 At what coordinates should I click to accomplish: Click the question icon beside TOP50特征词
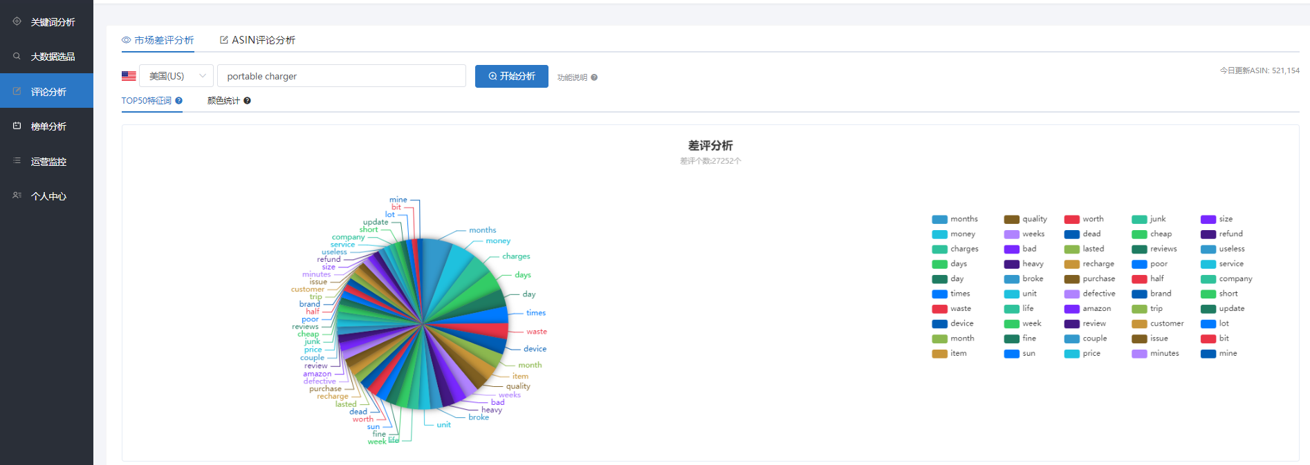(x=178, y=101)
